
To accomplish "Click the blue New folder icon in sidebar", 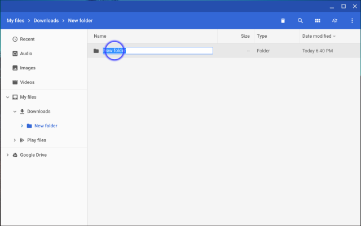I will [29, 126].
